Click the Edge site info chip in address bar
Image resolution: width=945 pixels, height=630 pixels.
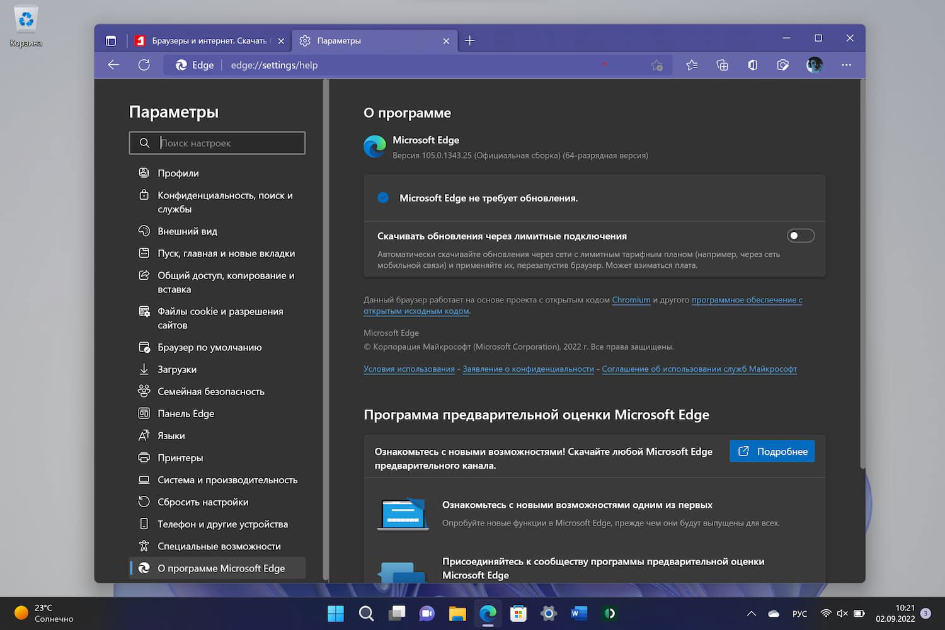pos(195,65)
